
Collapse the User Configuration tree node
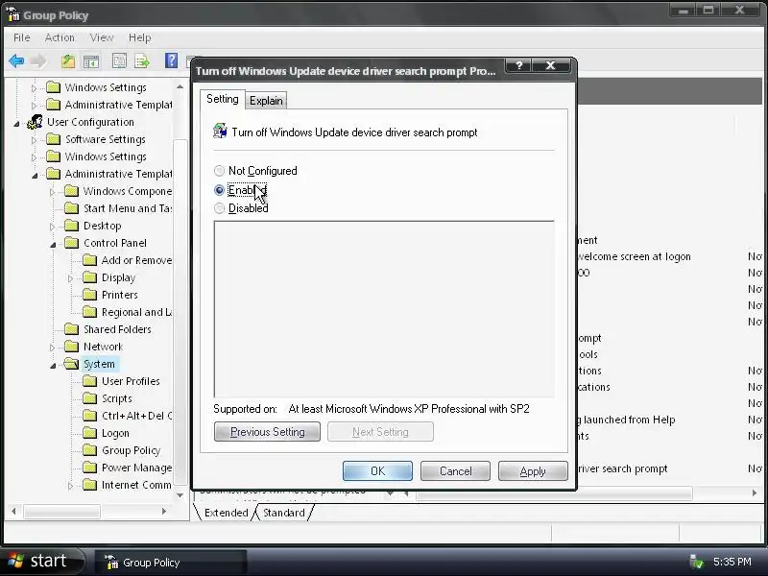[x=16, y=124]
